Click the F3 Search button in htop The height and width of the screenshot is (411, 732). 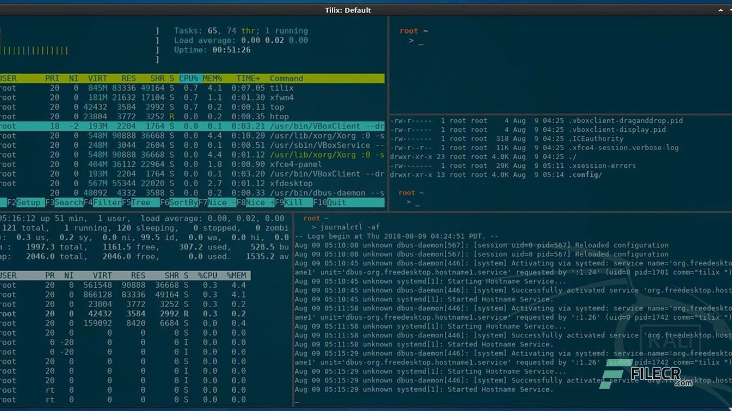tap(65, 203)
